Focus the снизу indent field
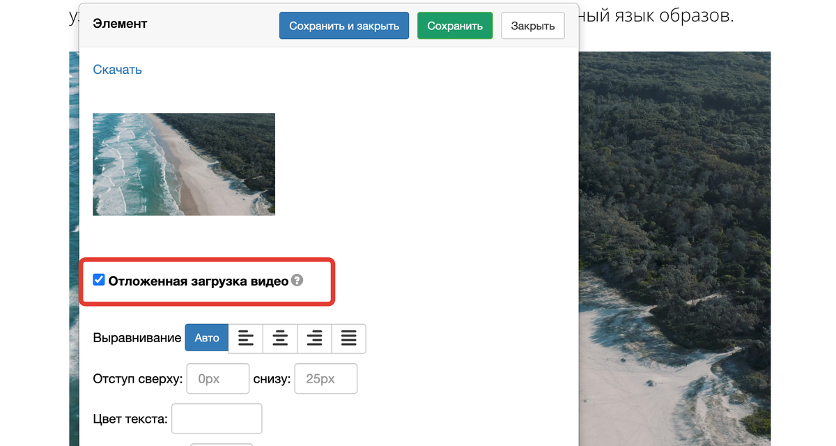Viewport: 836px width, 446px height. tap(326, 379)
